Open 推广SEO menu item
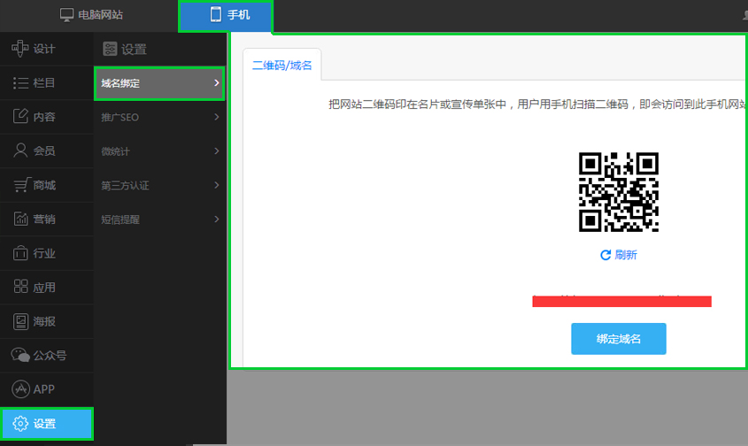 pos(159,118)
